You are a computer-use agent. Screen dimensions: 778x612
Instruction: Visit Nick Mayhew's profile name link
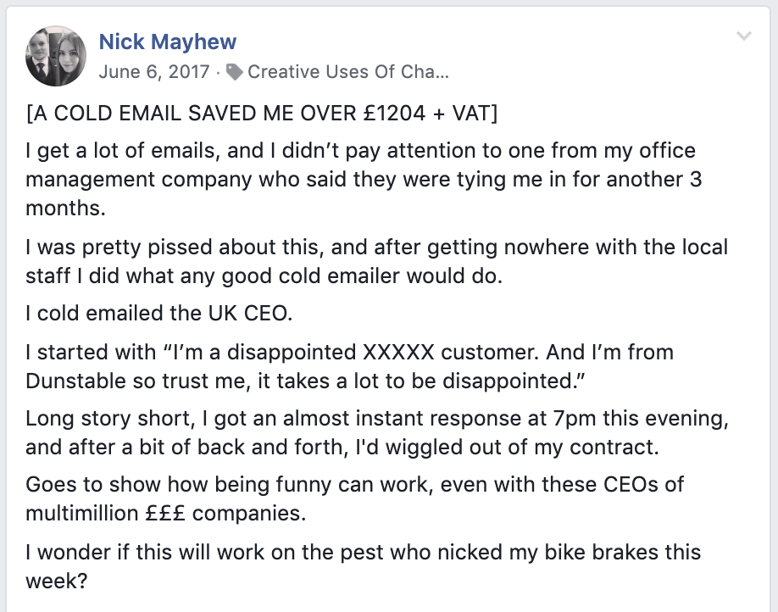click(x=168, y=42)
